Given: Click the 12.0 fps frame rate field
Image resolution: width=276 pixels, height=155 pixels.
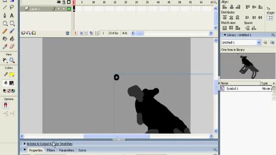Looking at the screenshot, I should [113, 33].
